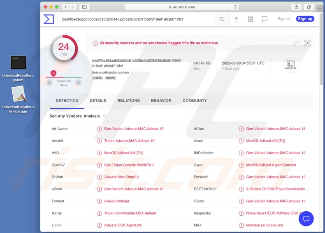This screenshot has width=325, height=233.
Task: Click Fortinet result Adware/Adload
Action: point(116,201)
